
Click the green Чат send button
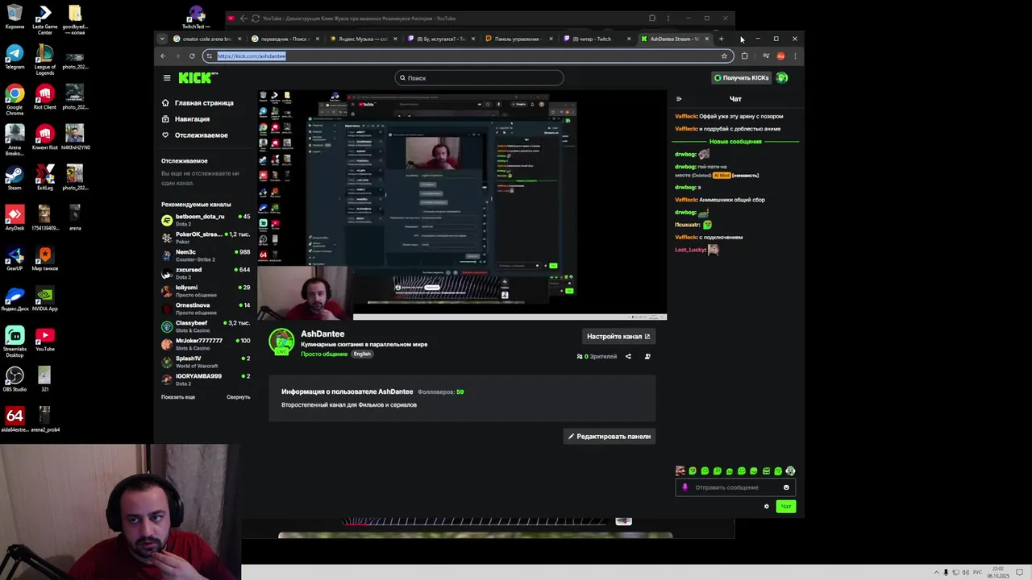[x=786, y=507]
